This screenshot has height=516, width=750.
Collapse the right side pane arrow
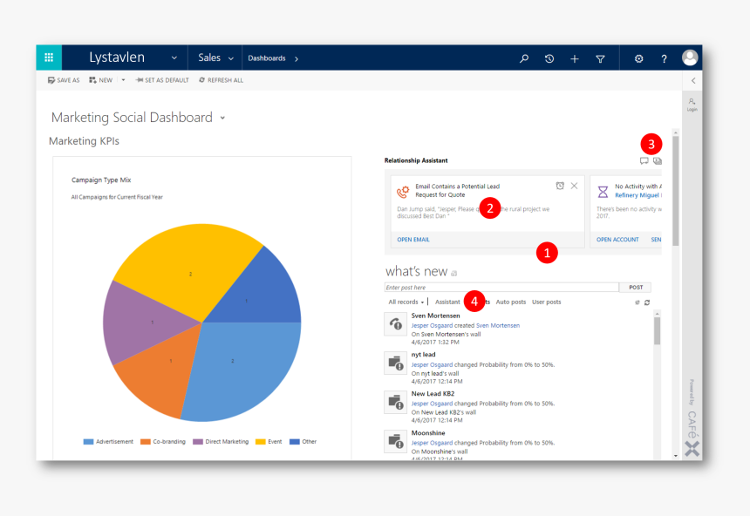(693, 81)
